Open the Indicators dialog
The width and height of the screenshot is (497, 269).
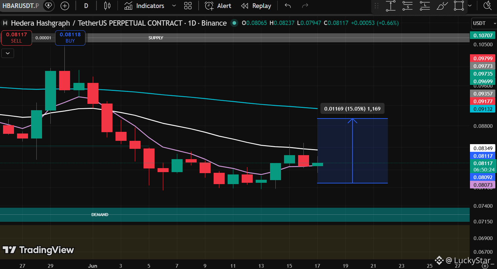[x=144, y=6]
